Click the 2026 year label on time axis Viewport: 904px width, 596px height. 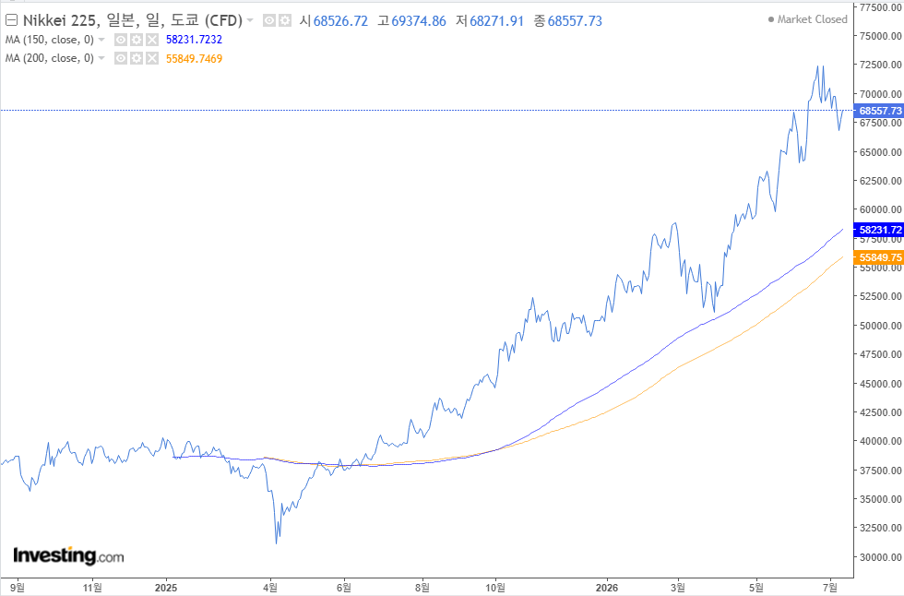tap(607, 588)
